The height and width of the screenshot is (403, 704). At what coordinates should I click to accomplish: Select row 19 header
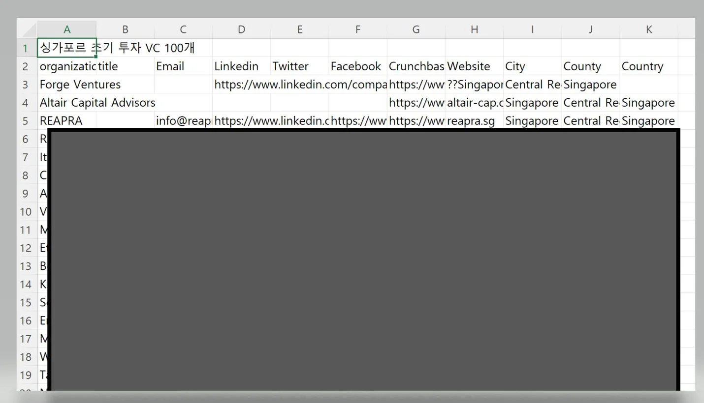27,375
